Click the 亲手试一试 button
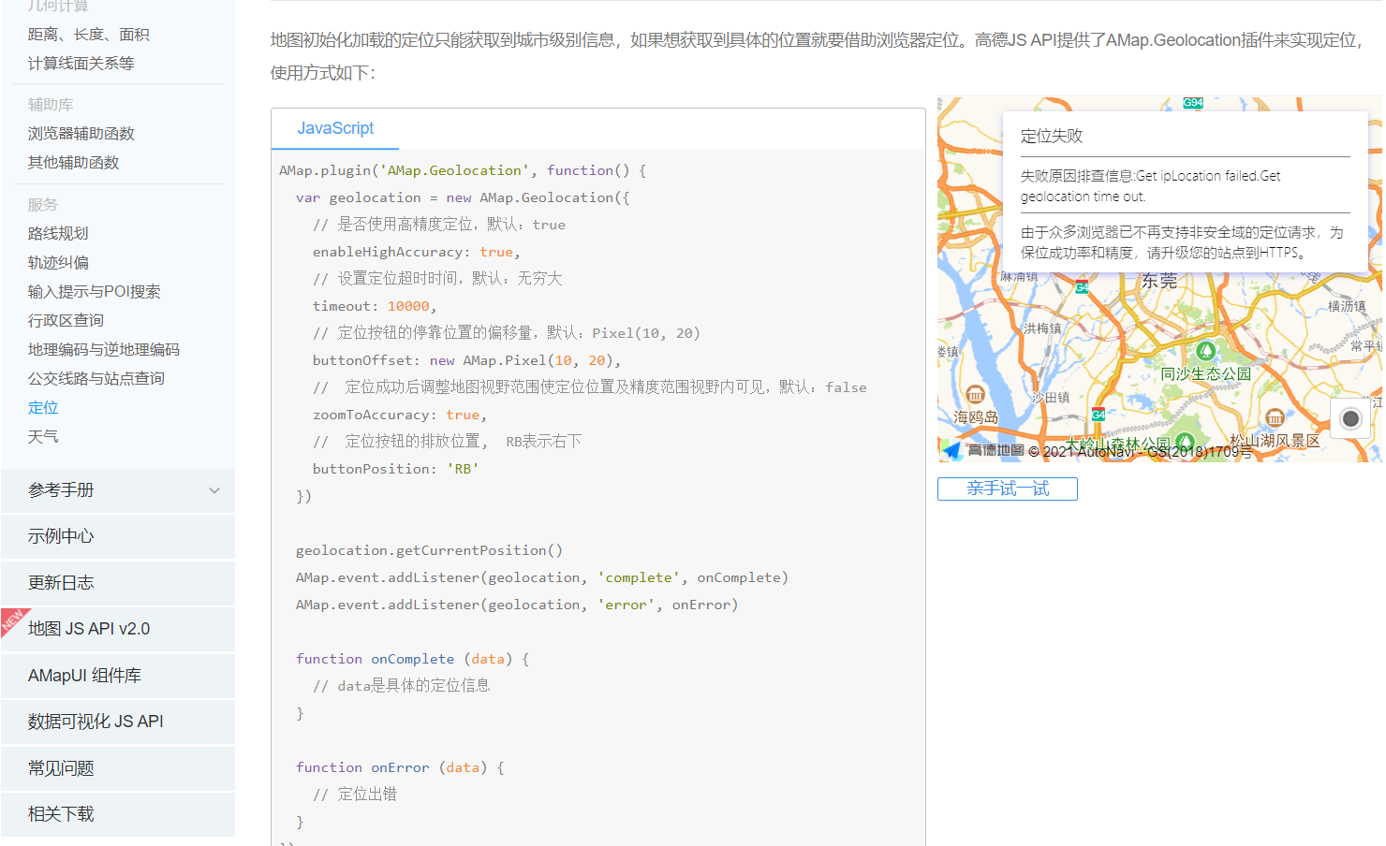This screenshot has width=1386, height=846. click(1007, 489)
